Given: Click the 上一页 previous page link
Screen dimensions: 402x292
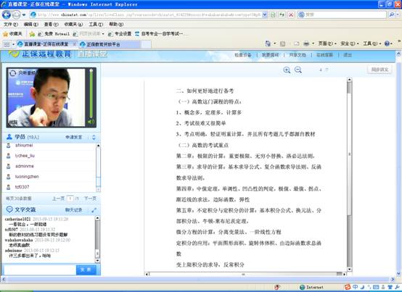Looking at the screenshot, I should (x=58, y=199).
